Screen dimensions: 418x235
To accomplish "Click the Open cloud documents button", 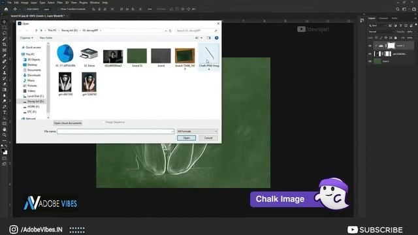I will click(x=68, y=123).
